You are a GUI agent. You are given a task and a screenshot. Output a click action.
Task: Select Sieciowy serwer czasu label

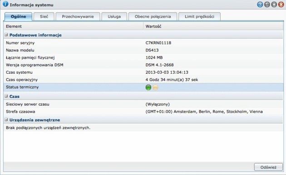tap(28, 104)
